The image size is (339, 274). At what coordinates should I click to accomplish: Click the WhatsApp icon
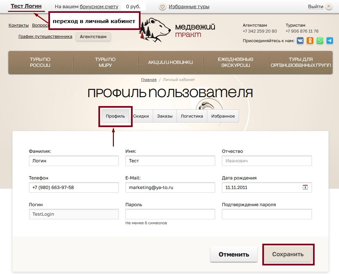coord(320,41)
